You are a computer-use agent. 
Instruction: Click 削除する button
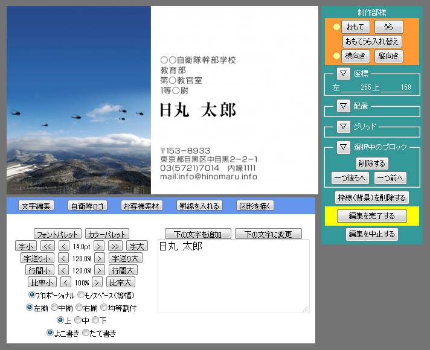[372, 164]
